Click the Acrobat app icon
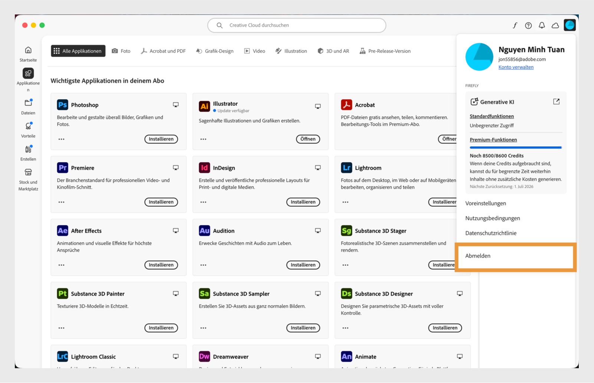The height and width of the screenshot is (383, 594). point(347,105)
